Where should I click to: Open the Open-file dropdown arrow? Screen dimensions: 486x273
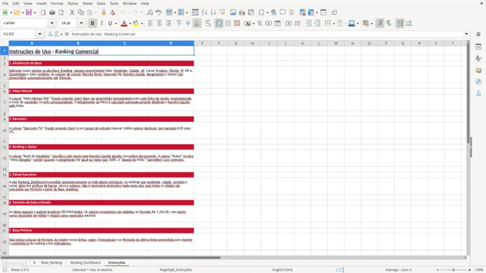(23, 13)
